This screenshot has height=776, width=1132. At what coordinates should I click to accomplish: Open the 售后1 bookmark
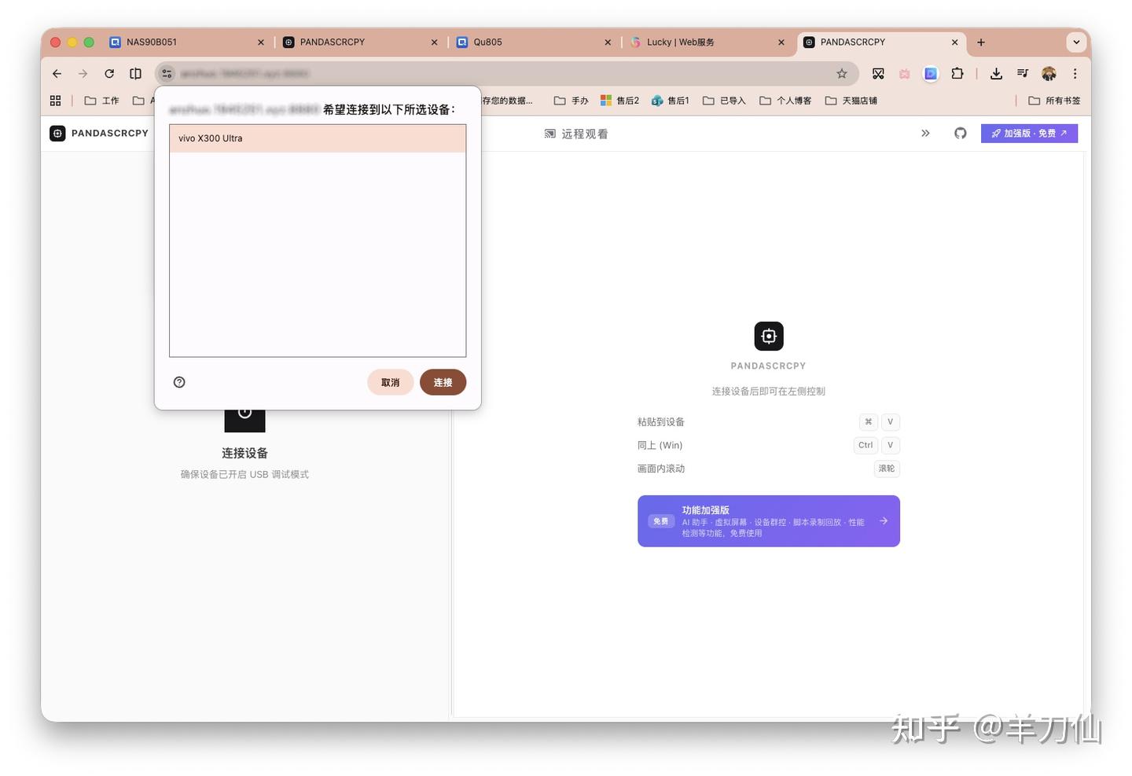(671, 101)
